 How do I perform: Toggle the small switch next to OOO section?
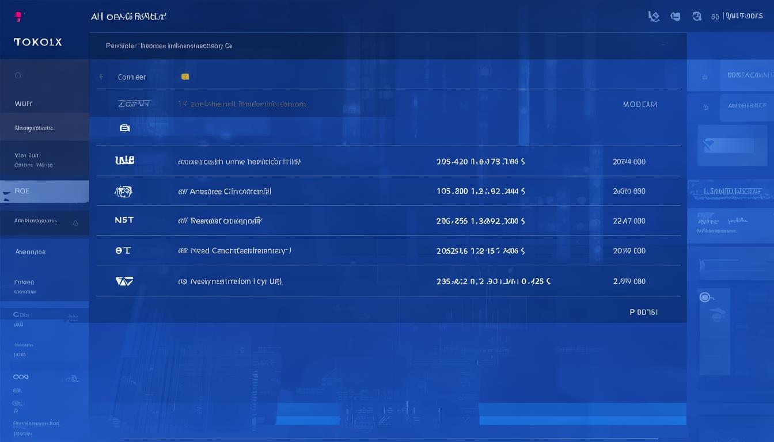71,378
